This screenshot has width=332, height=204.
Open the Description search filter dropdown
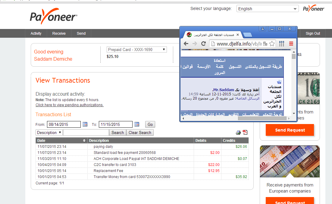point(49,132)
